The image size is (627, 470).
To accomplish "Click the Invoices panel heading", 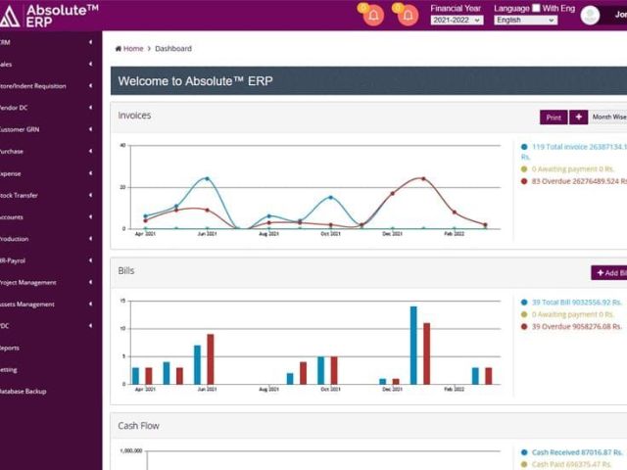I will point(134,116).
